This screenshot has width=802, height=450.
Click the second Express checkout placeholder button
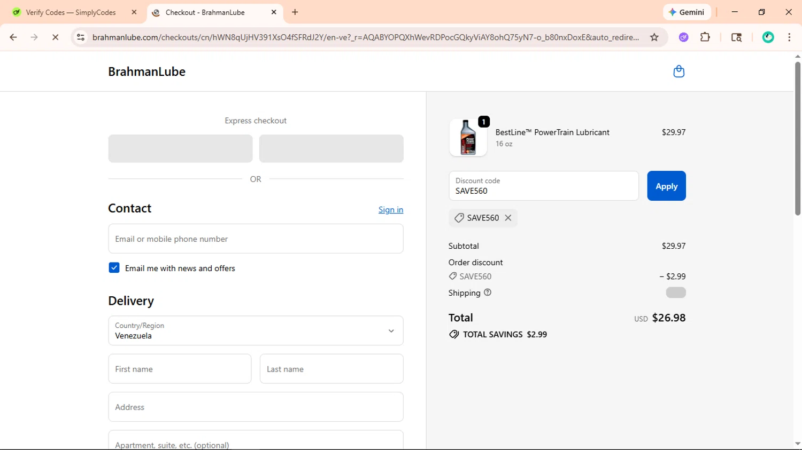(x=331, y=148)
